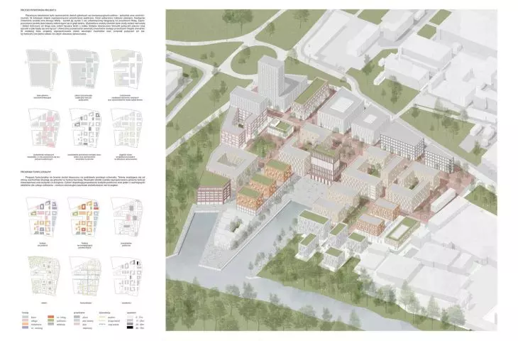The width and height of the screenshot is (518, 341).
Task: Click the ground-floor functions diagram with purple blocks
Action: point(42,217)
